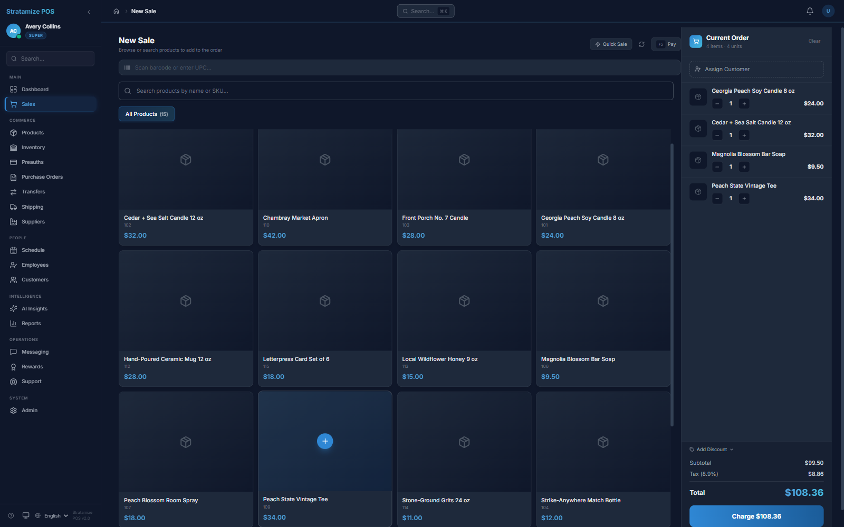The image size is (844, 527).
Task: Open the user avatar menu
Action: [x=828, y=11]
